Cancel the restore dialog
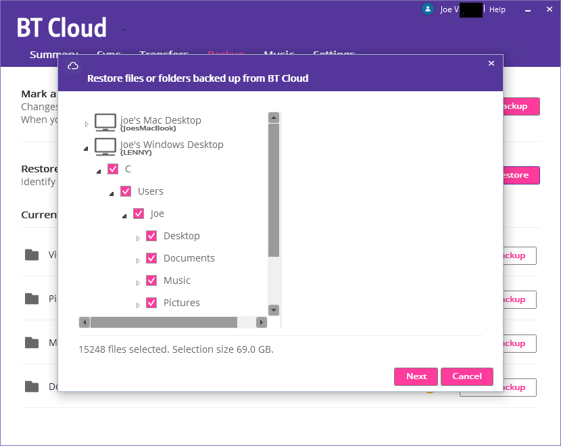This screenshot has height=446, width=561. tap(467, 376)
